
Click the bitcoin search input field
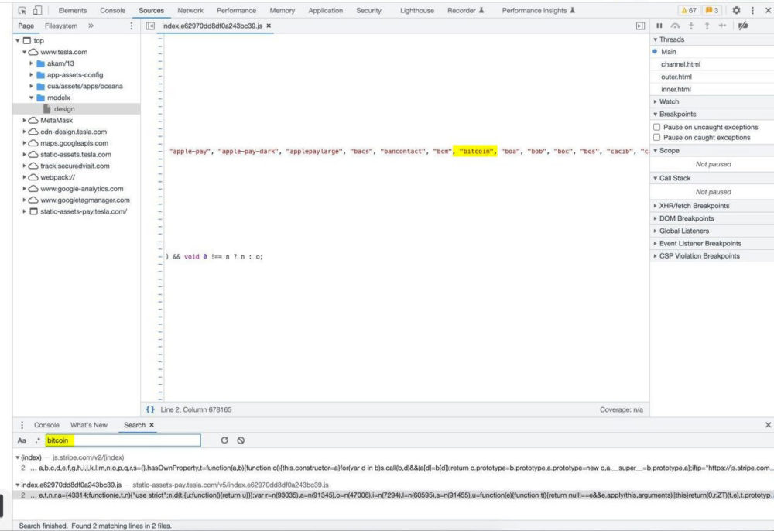[x=124, y=440]
